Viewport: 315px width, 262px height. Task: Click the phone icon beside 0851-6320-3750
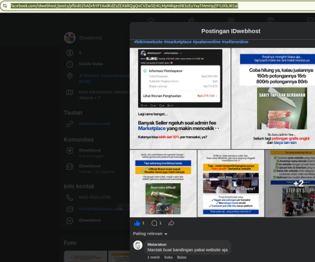pyautogui.click(x=70, y=198)
